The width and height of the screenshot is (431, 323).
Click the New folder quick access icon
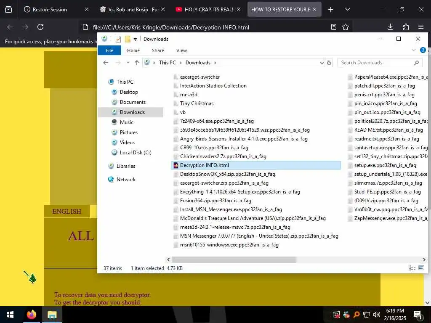click(128, 39)
